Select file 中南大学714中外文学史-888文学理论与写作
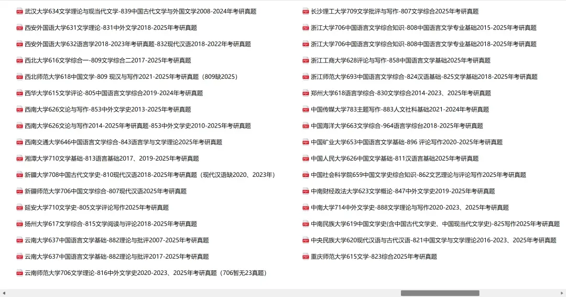This screenshot has width=566, height=297. 410,208
